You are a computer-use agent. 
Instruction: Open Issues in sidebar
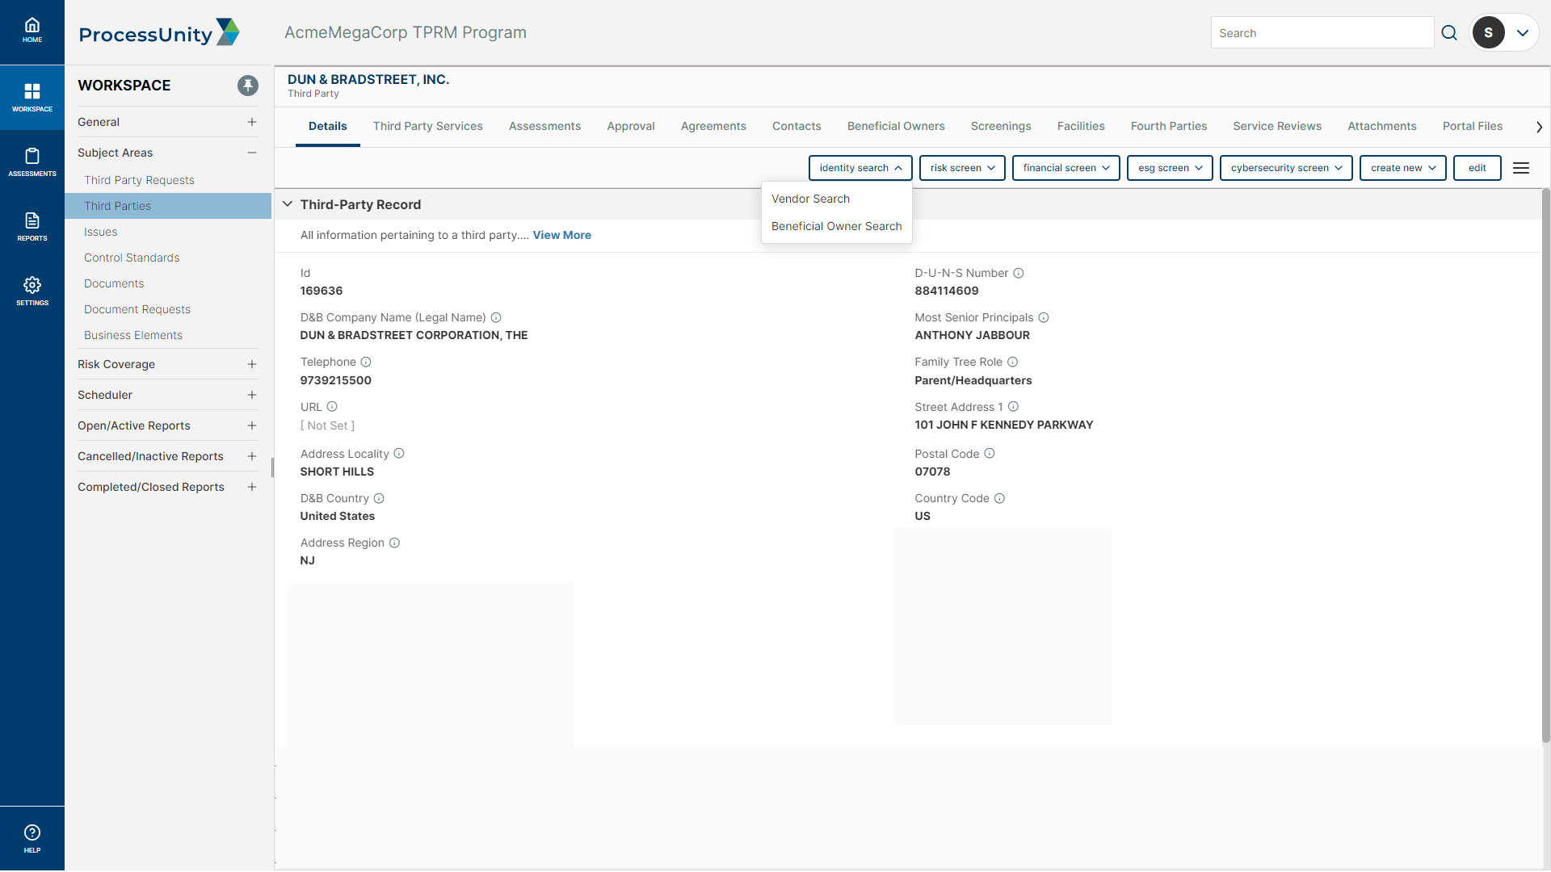tap(101, 232)
